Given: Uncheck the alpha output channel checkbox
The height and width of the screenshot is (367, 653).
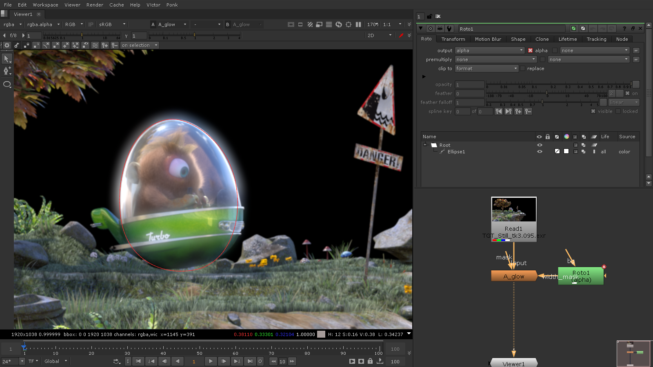Looking at the screenshot, I should pos(530,51).
